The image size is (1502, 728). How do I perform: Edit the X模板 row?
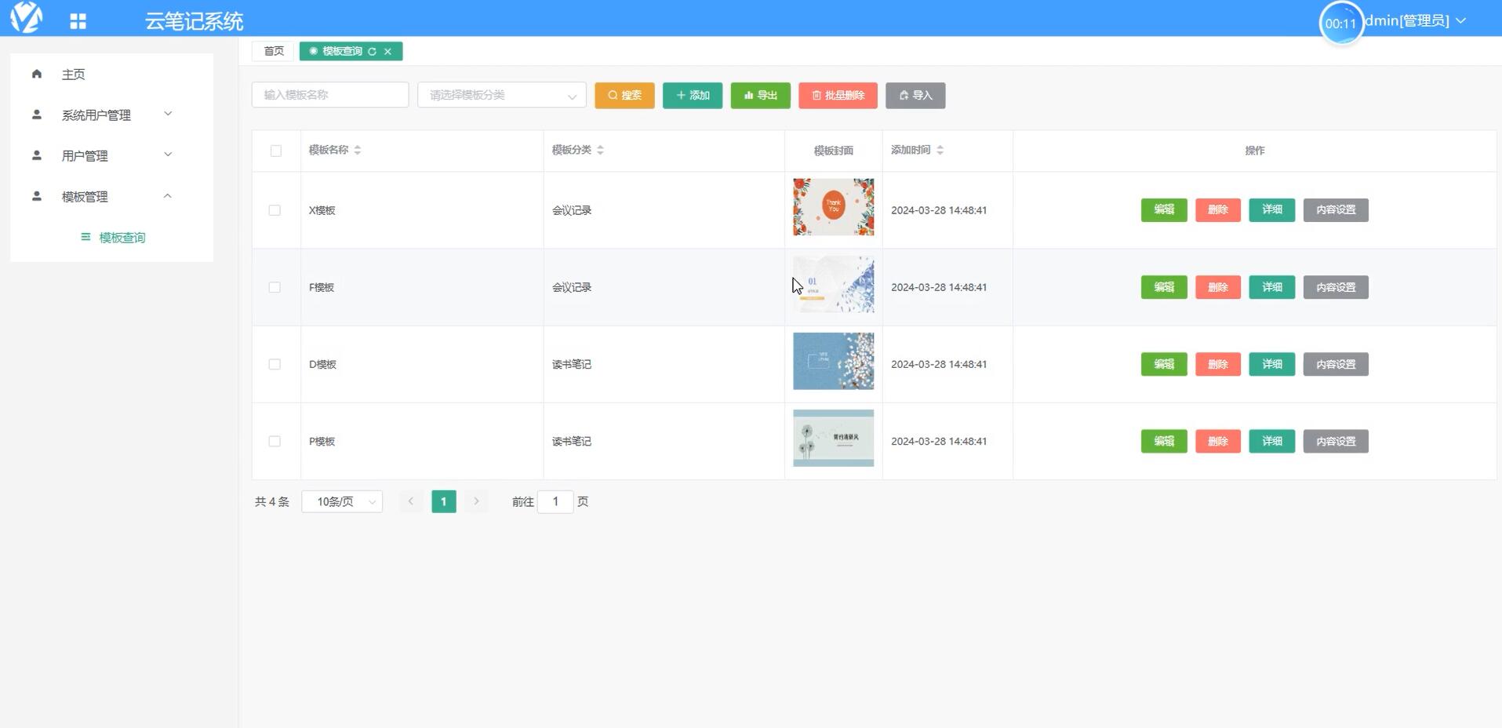coord(1164,209)
